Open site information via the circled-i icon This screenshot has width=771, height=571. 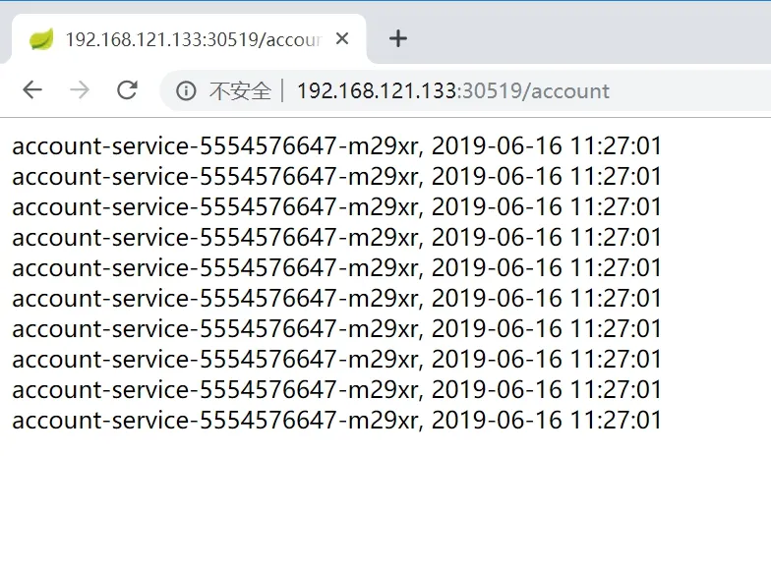pos(186,91)
